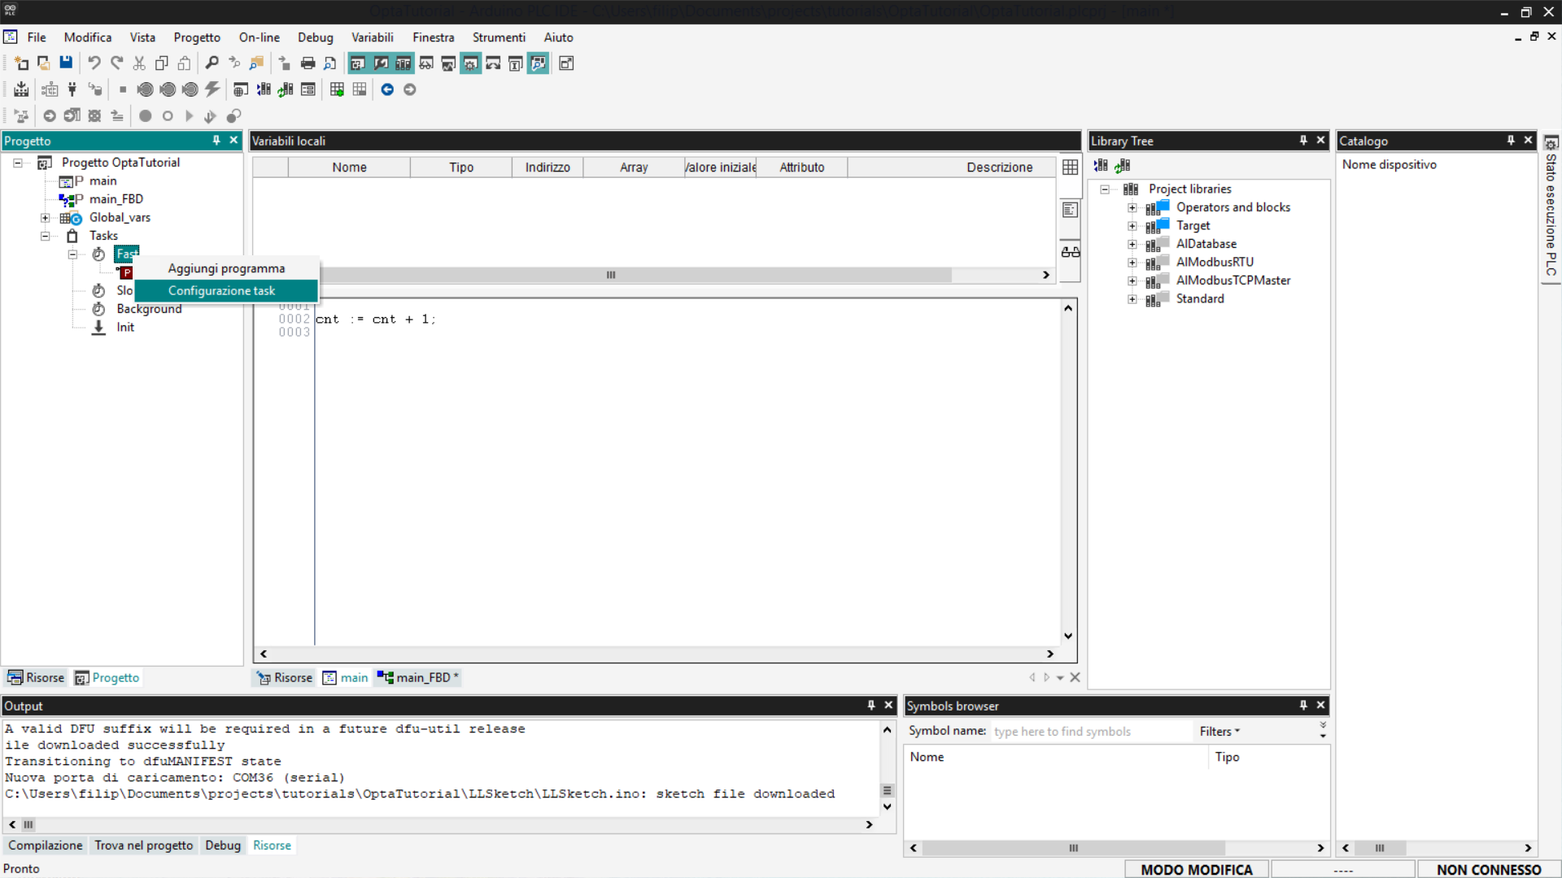
Task: Click the Output horizontal scrollbar thumb
Action: point(28,824)
